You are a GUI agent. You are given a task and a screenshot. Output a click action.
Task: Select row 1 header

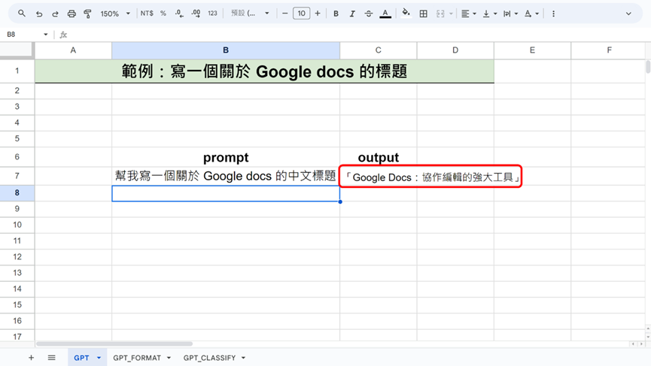17,71
